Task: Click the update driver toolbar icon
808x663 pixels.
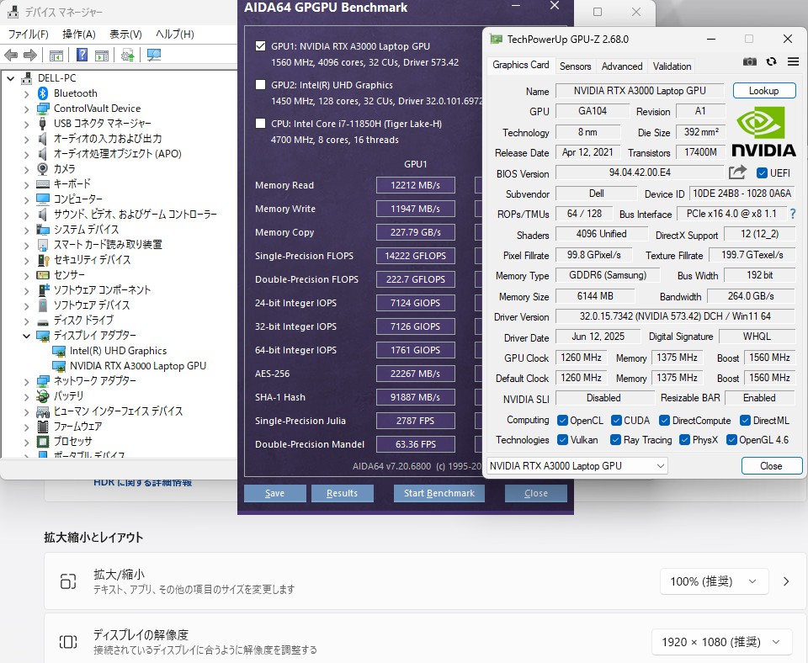Action: point(127,55)
